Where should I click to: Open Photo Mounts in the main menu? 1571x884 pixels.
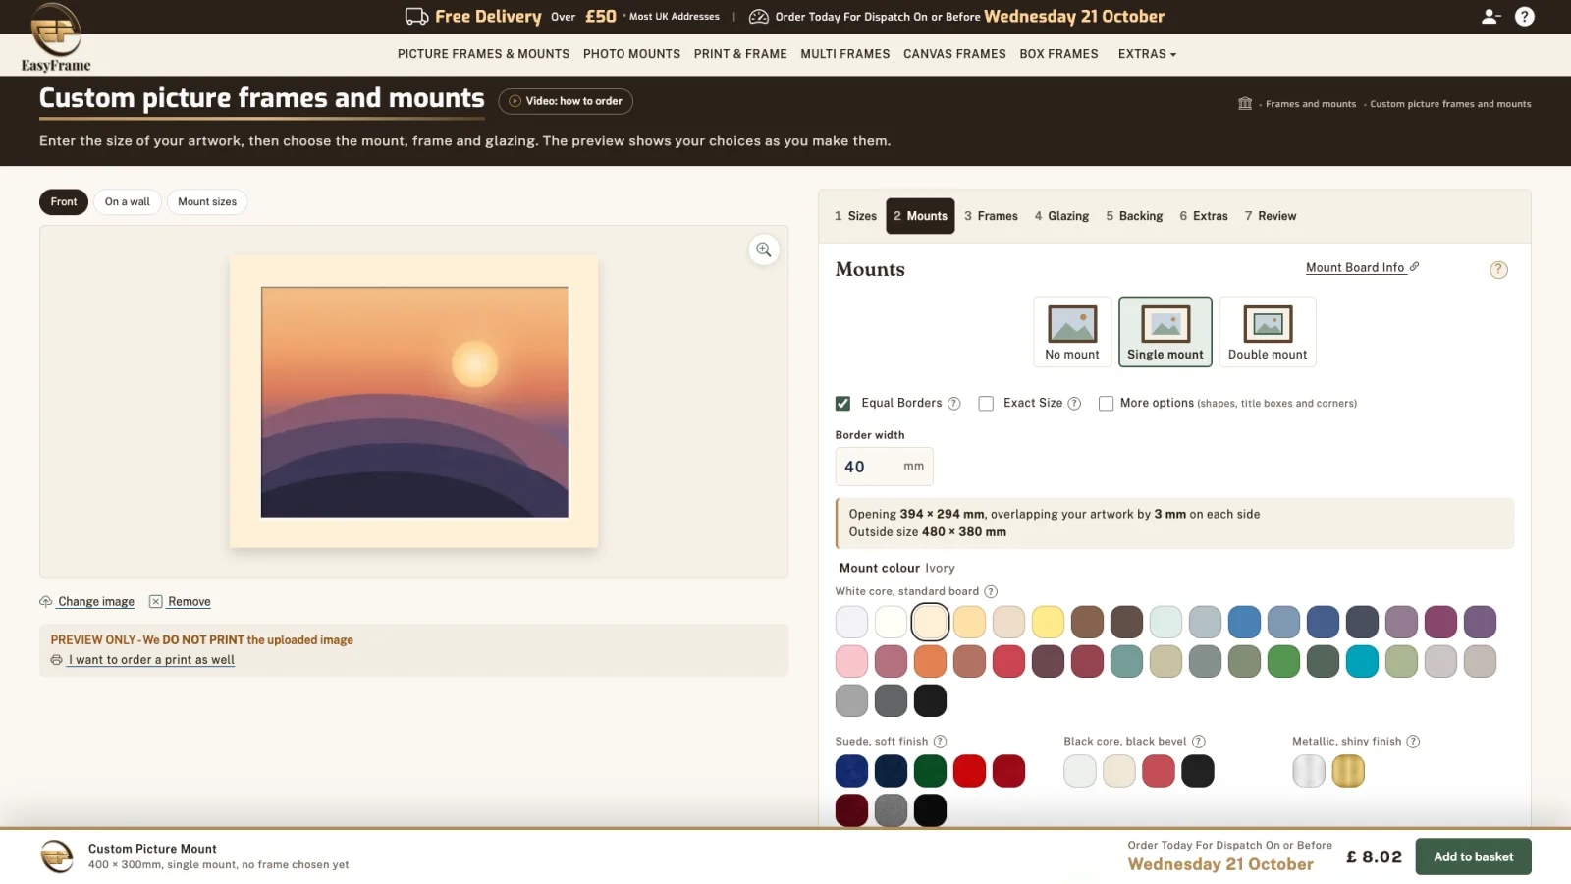point(631,54)
